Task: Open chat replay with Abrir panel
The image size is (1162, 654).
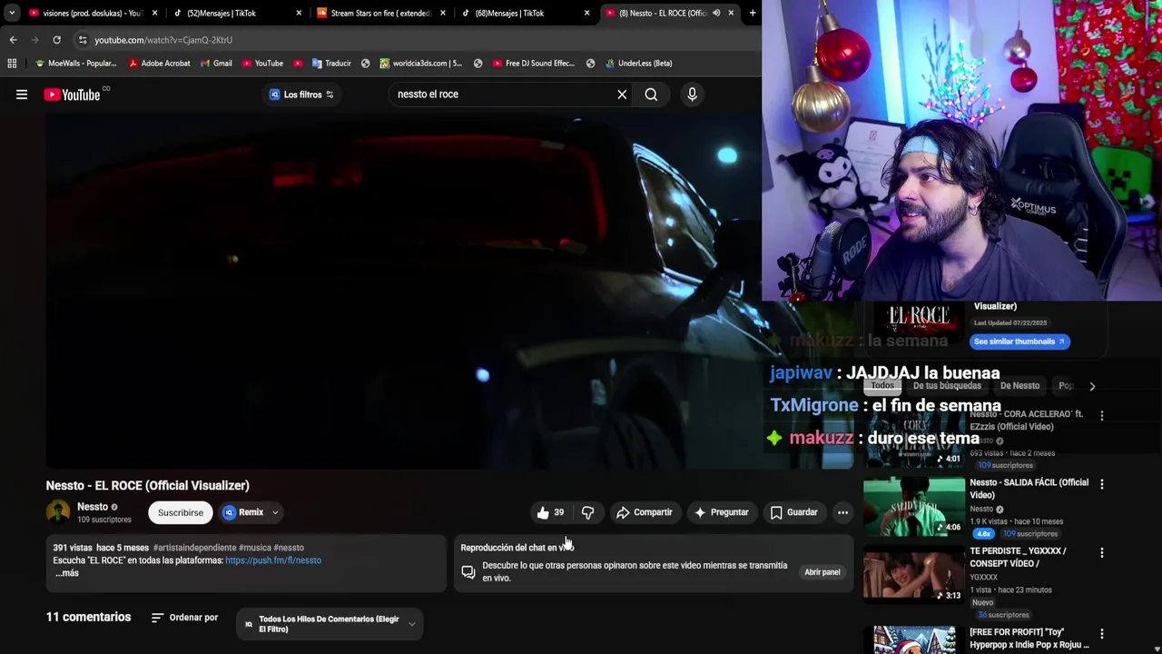Action: [822, 572]
